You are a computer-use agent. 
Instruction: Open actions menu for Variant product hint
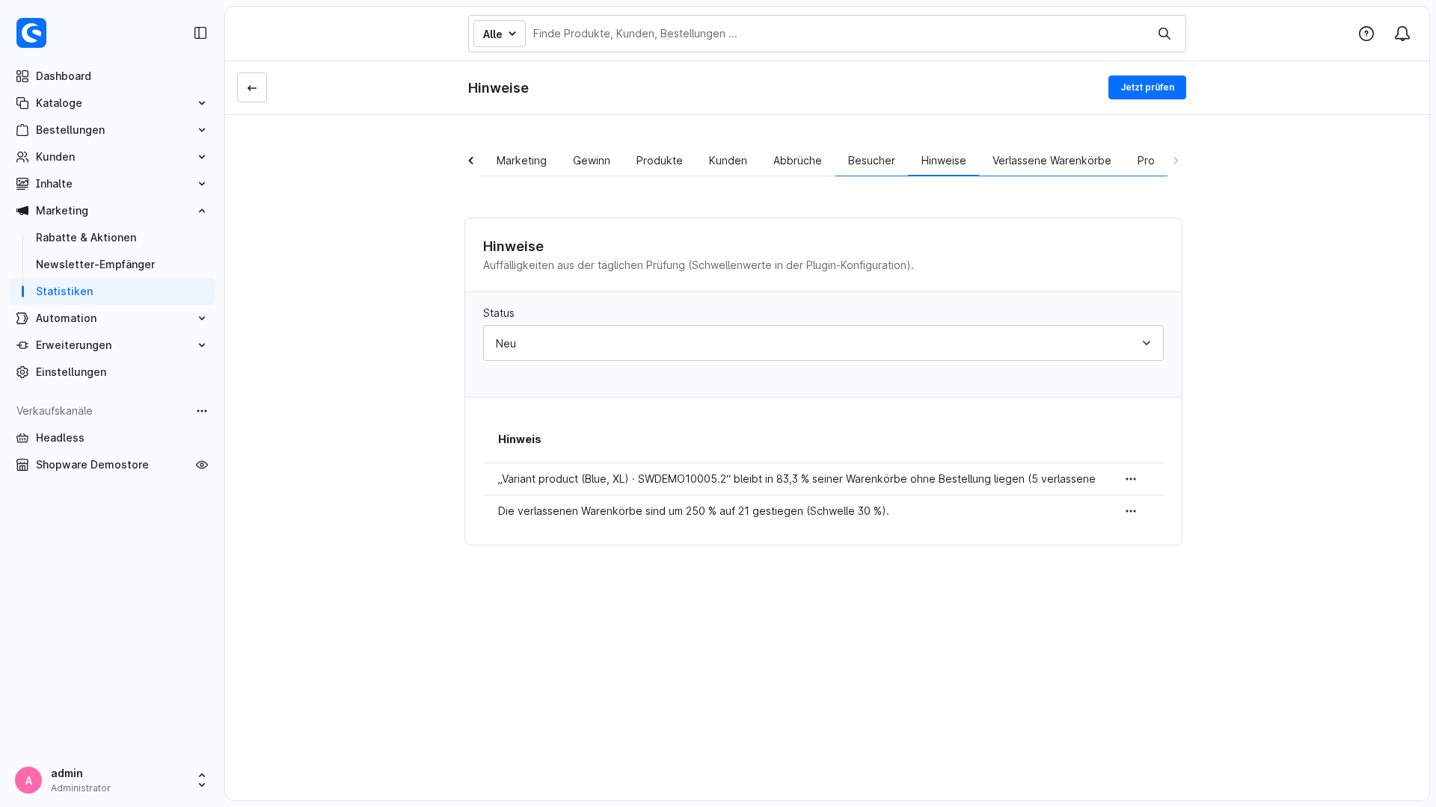click(x=1131, y=479)
